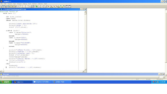Click the last yellow-folder toolbar icon in the second group
The image size is (167, 94).
pyautogui.click(x=15, y=6)
